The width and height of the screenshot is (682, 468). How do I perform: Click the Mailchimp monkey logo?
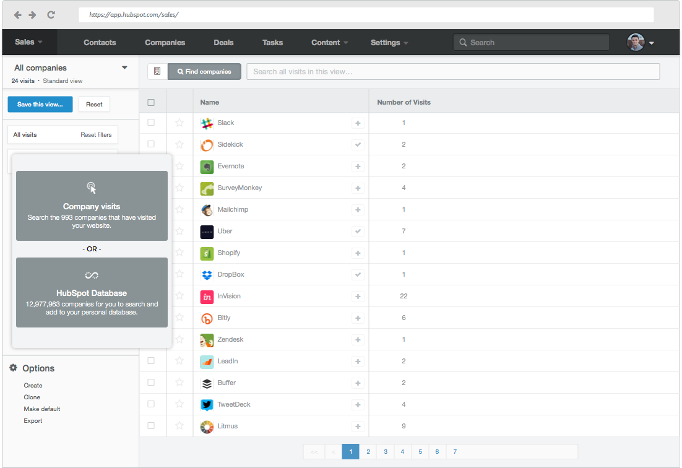coord(207,210)
